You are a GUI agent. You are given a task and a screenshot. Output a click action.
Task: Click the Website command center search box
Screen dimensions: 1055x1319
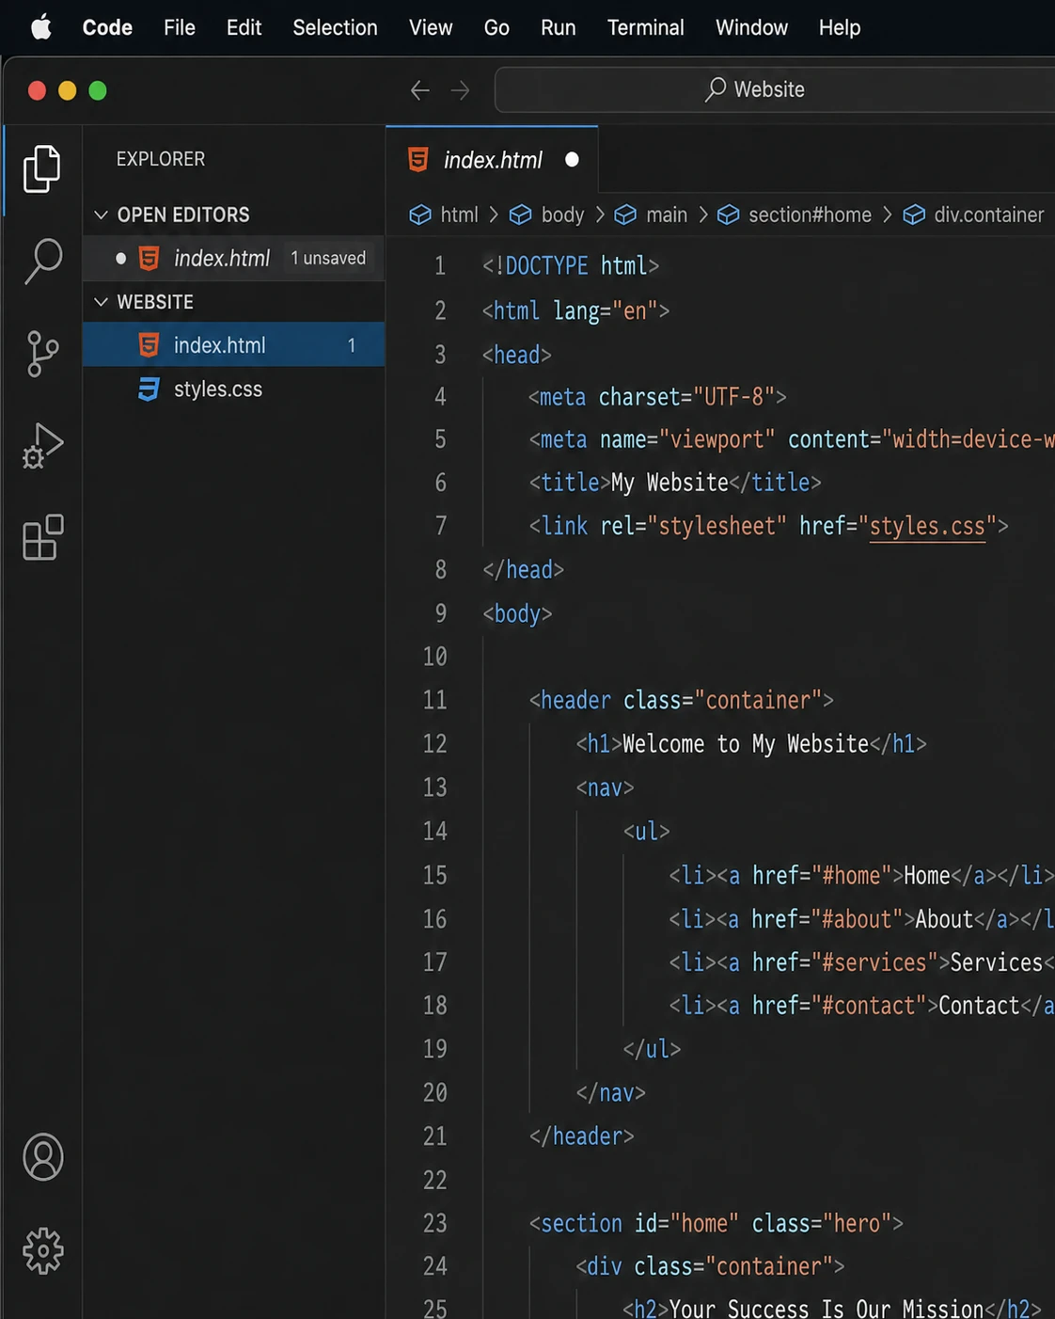[775, 89]
